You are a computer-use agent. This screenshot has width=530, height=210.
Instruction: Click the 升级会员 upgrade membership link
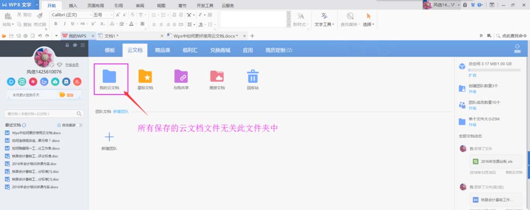[72, 65]
